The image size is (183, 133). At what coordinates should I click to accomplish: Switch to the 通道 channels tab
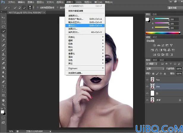[x=155, y=60]
